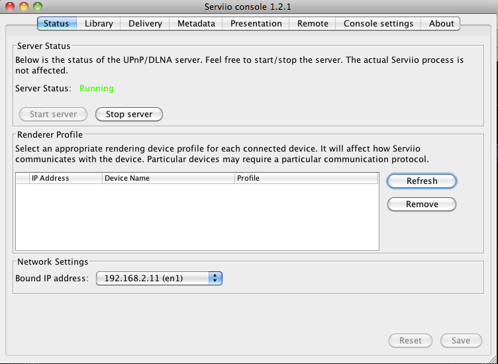Open the Remote tab

313,23
